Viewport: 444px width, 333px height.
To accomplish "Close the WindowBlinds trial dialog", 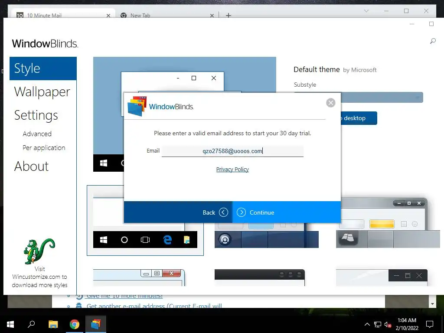I will pos(330,102).
